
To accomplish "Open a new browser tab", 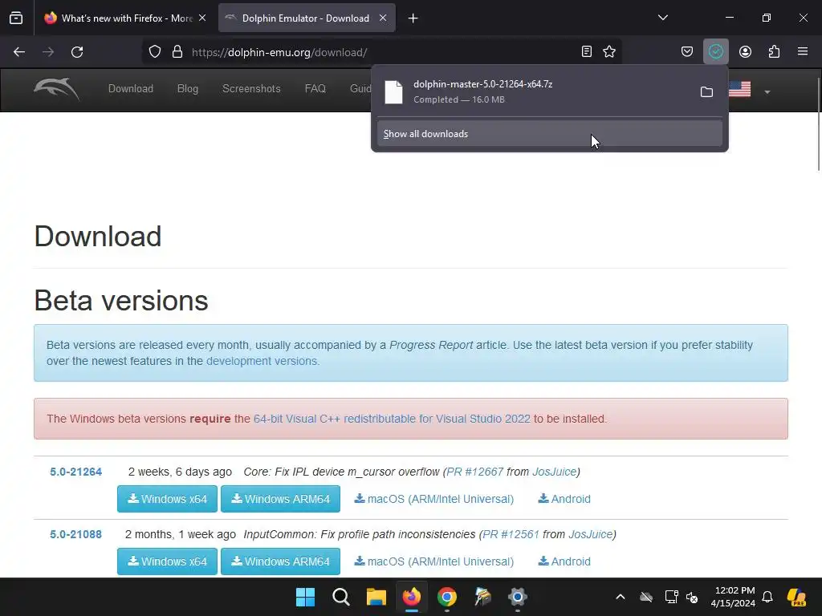I will pos(413,18).
